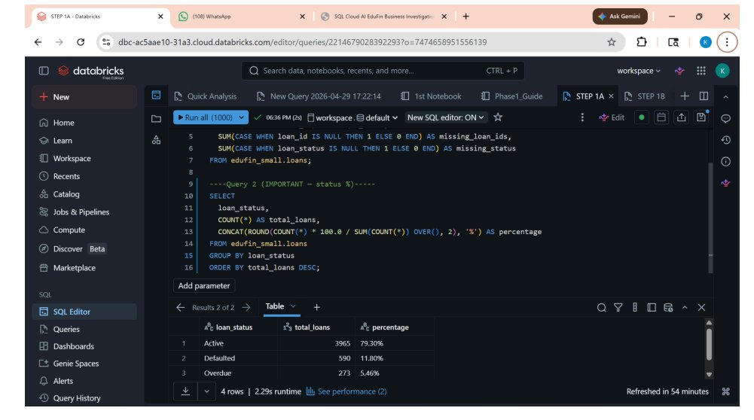Share the query using the share icon
Viewport: 754px width, 420px height.
pyautogui.click(x=682, y=117)
